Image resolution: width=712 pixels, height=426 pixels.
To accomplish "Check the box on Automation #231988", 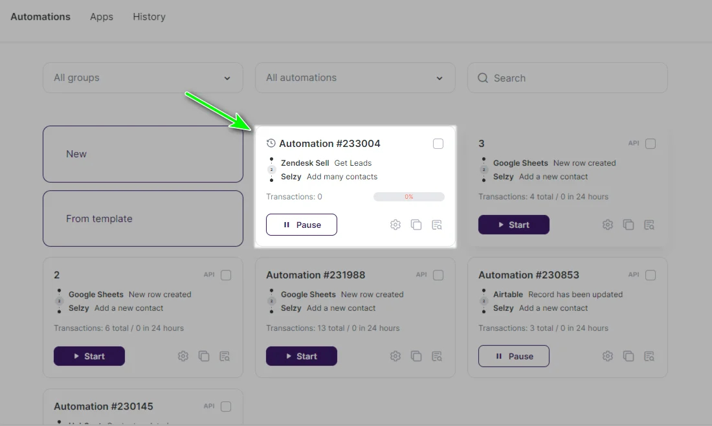I will click(x=438, y=275).
